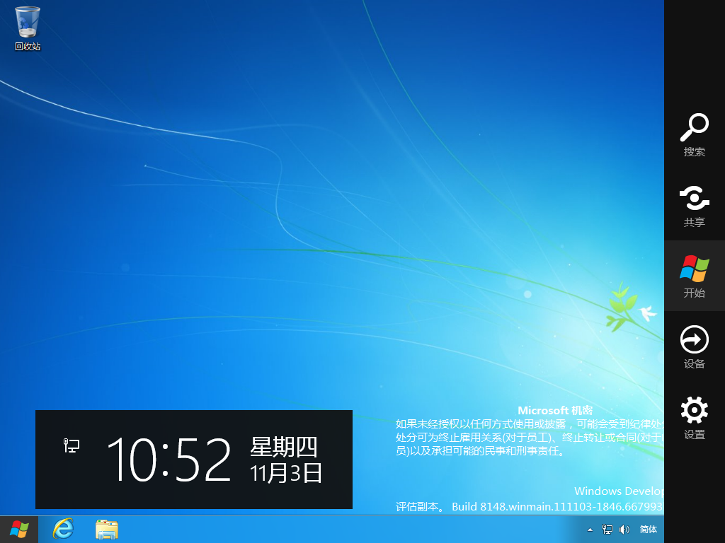The height and width of the screenshot is (543, 725).
Task: Click the Start button on the taskbar
Action: [x=19, y=529]
